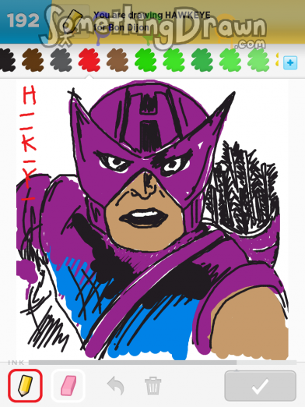Click the Hawkeye drawing canvas
Screen dimensions: 305x407
point(152,220)
